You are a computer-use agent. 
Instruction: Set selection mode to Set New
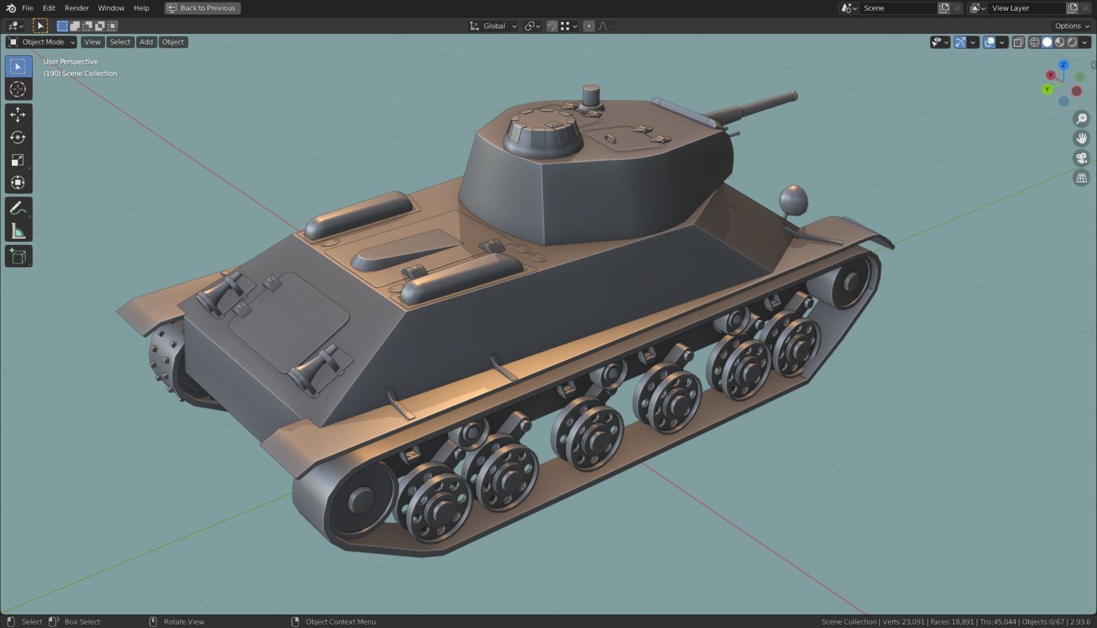tap(62, 26)
